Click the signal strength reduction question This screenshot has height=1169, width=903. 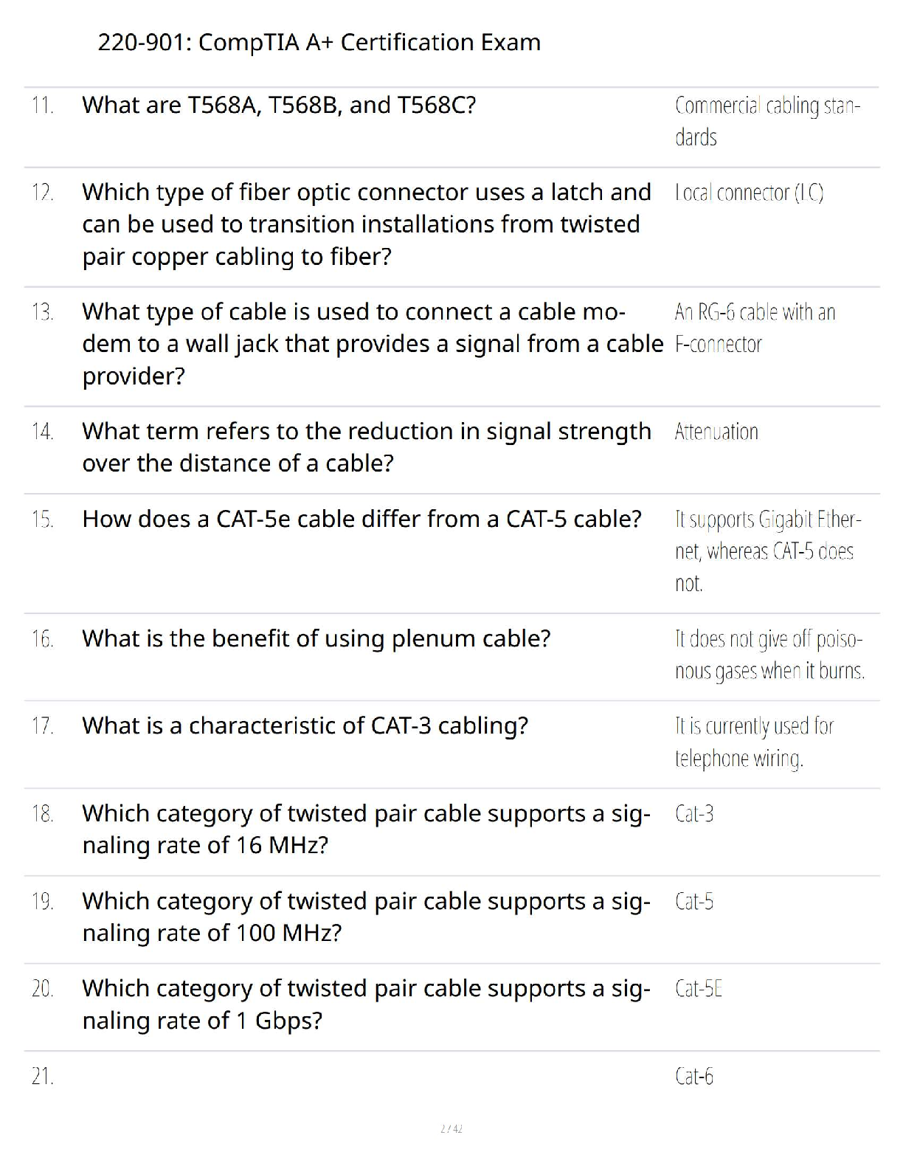[366, 447]
